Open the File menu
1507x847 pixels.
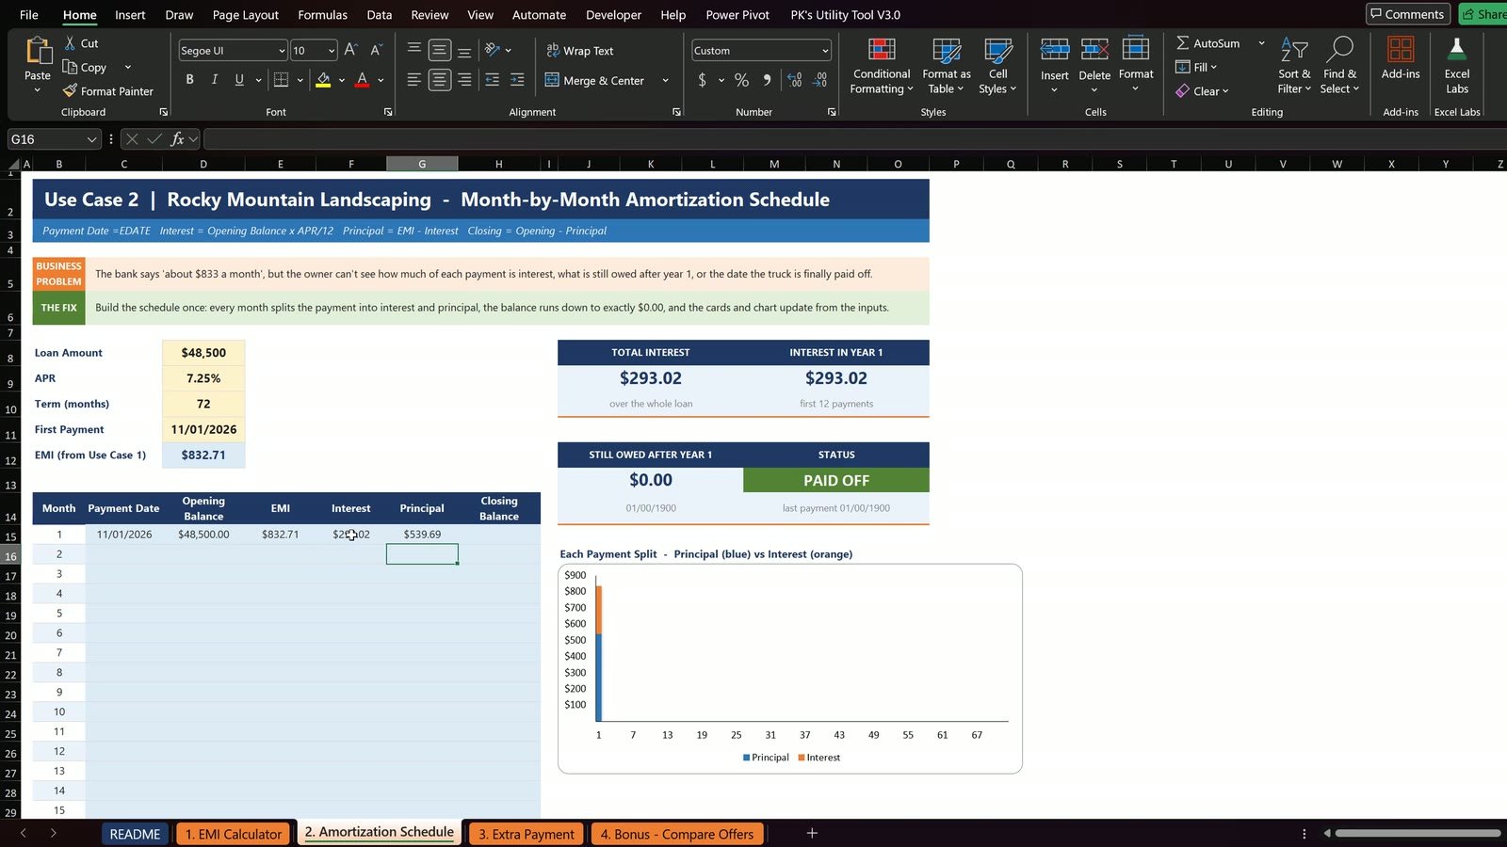[29, 15]
